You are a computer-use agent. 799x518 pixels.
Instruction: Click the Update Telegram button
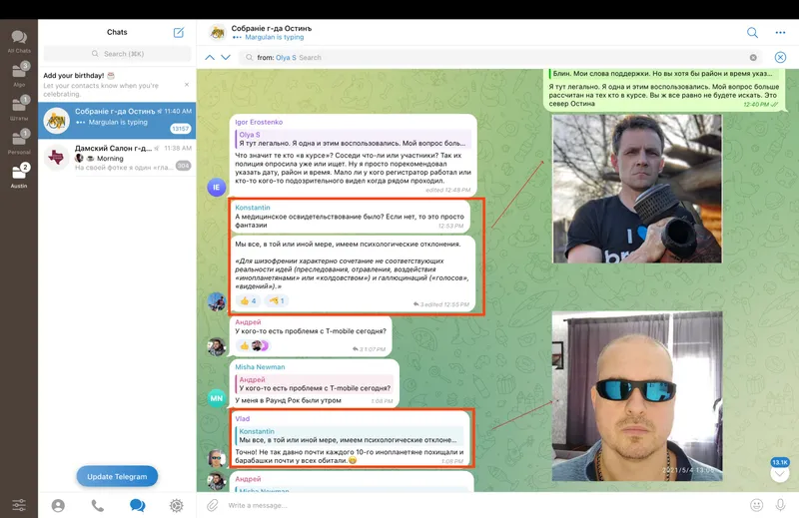click(x=117, y=477)
